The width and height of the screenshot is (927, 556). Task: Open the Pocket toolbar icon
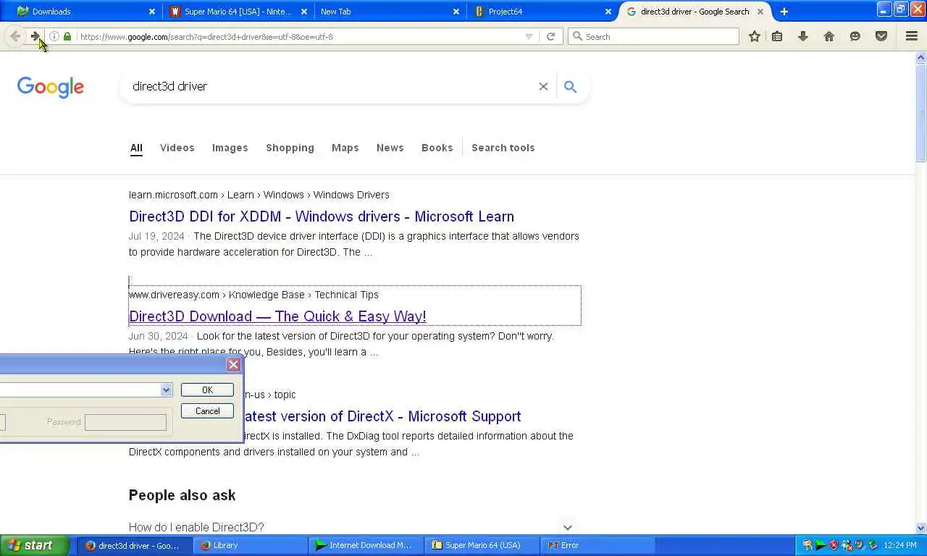pyautogui.click(x=881, y=36)
